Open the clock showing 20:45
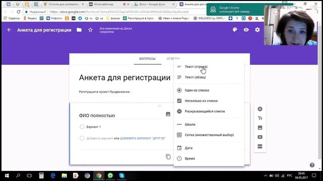This screenshot has height=181, width=323. (x=301, y=175)
